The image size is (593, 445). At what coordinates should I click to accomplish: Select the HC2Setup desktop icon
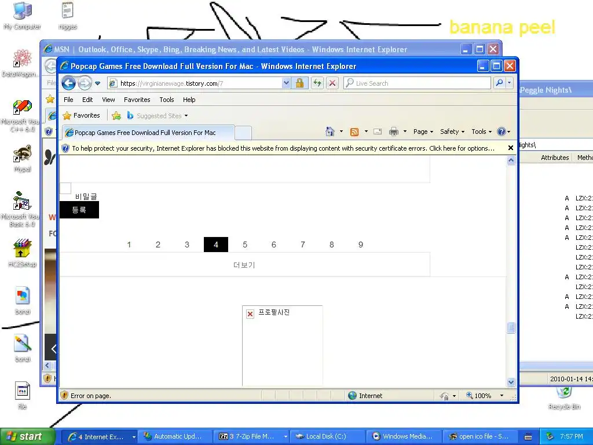(23, 253)
